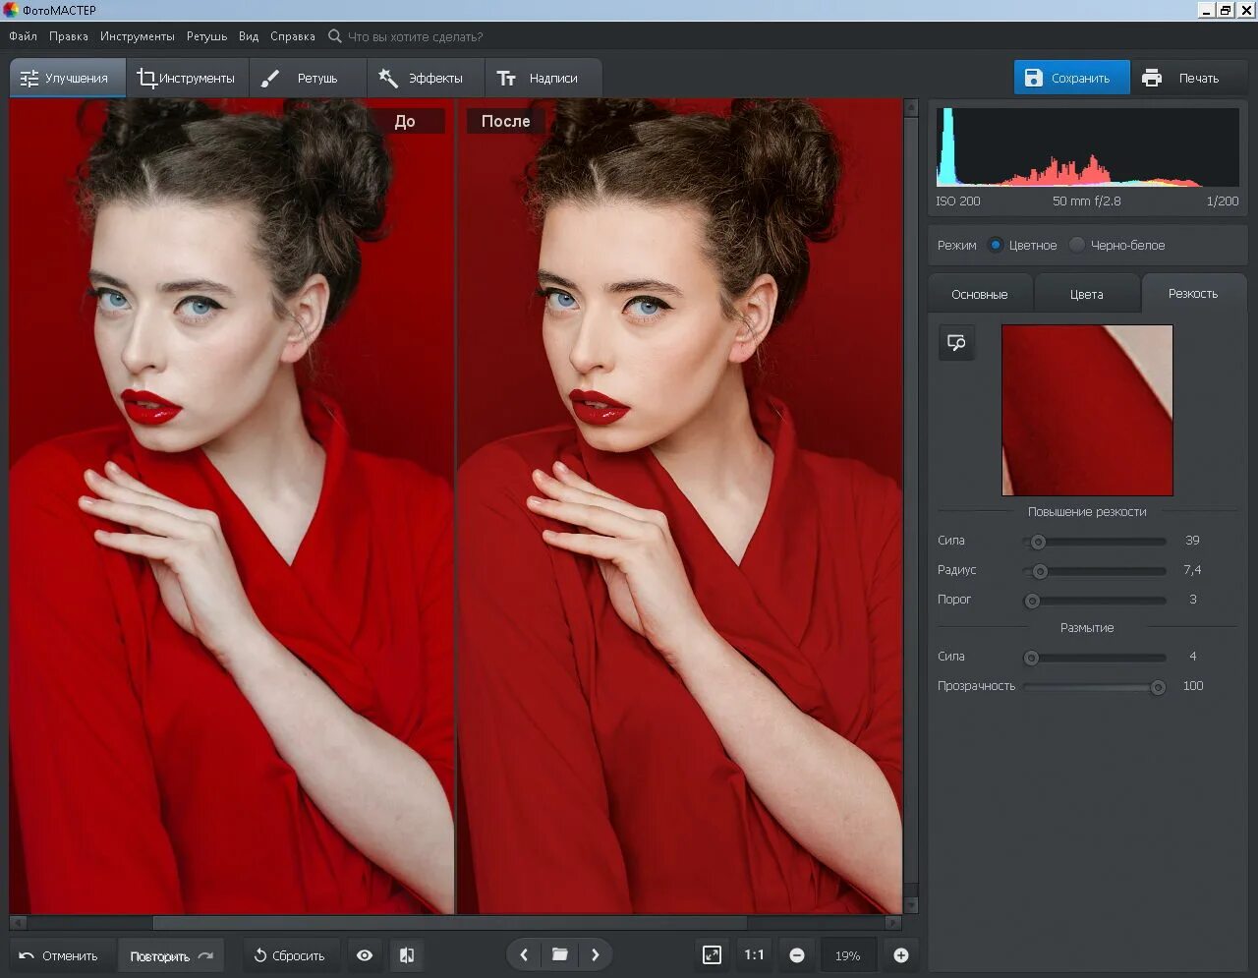This screenshot has width=1258, height=978.
Task: Click fit-to-screen icon
Action: click(x=712, y=954)
